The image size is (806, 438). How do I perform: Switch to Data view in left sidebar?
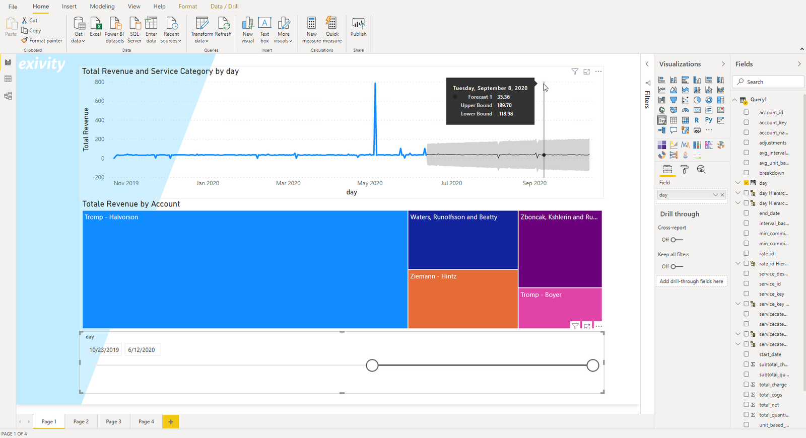coord(8,79)
